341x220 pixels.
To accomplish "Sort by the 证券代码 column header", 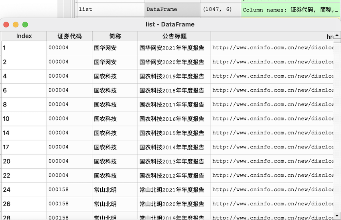I will click(69, 36).
